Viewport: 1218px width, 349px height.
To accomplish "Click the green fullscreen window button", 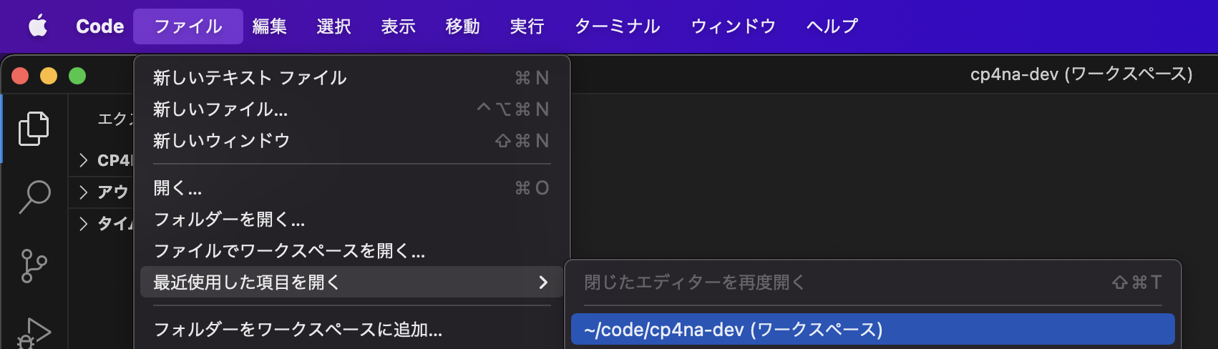I will coord(77,76).
